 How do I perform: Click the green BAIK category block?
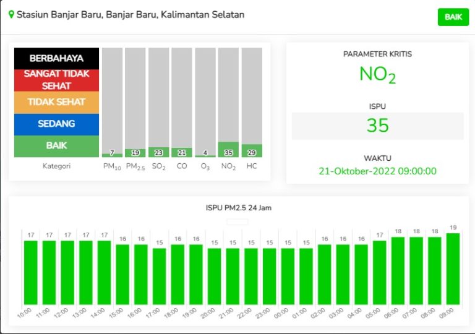click(x=56, y=146)
